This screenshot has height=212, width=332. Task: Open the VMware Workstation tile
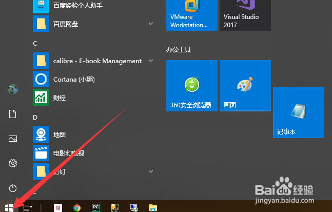tap(192, 15)
